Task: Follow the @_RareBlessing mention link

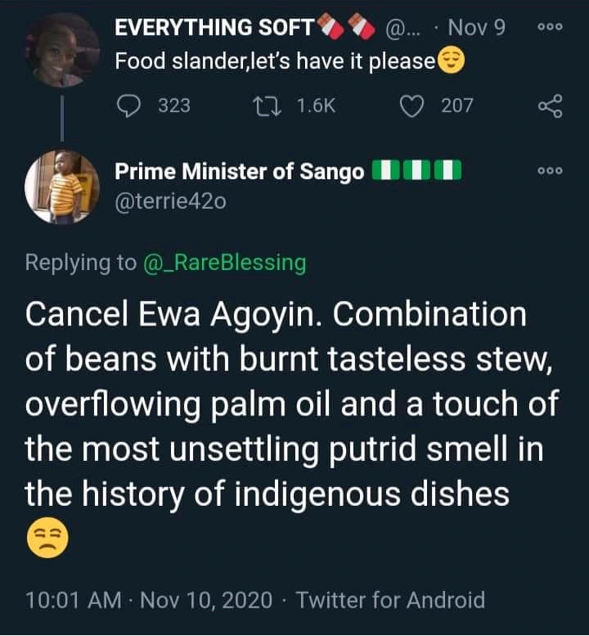Action: pos(224,263)
